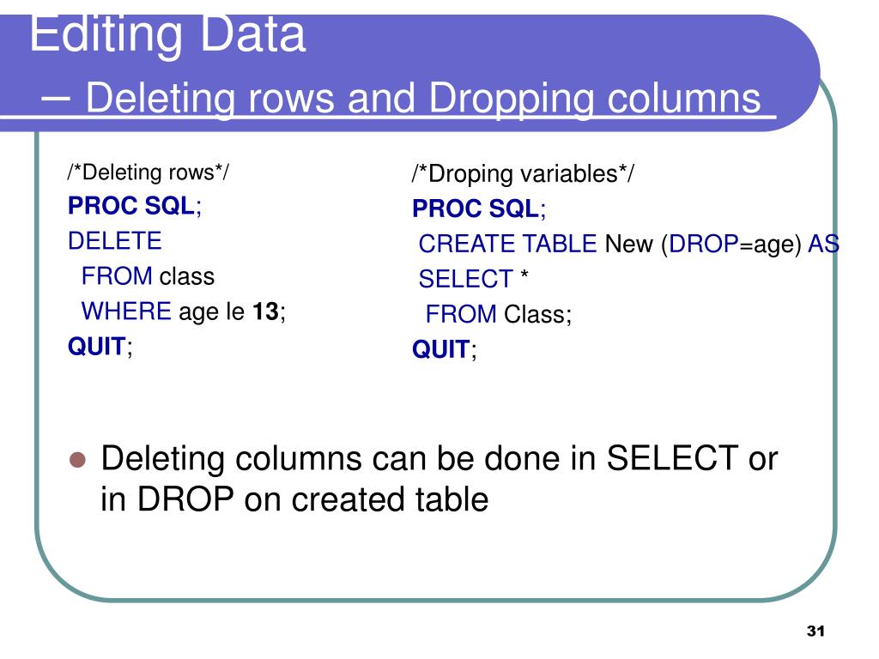Select the DELETE keyword
The image size is (879, 659).
click(x=115, y=241)
